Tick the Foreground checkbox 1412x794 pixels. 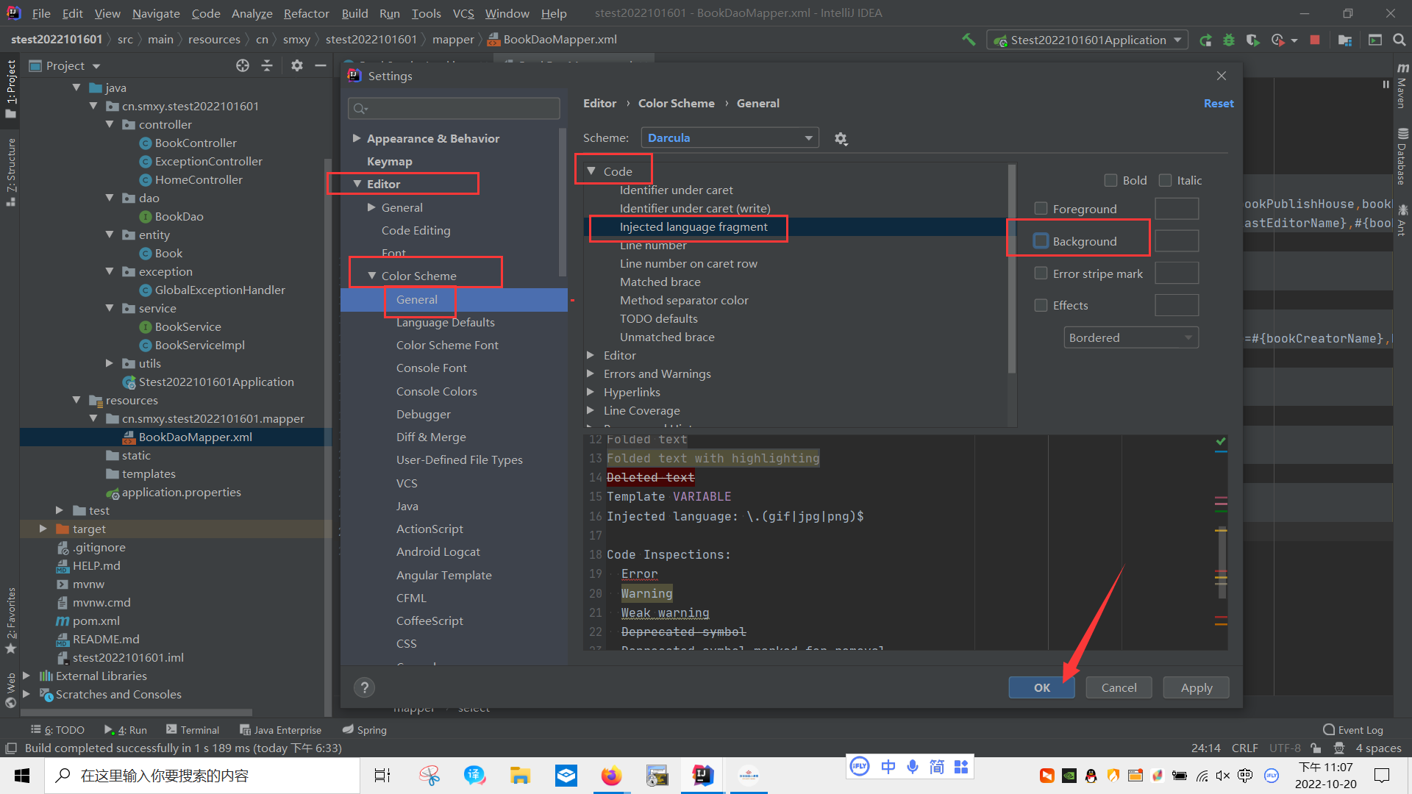(x=1041, y=209)
